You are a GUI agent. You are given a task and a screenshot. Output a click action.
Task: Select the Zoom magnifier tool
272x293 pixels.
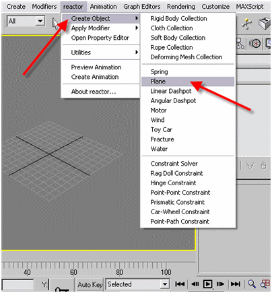click(252, 284)
